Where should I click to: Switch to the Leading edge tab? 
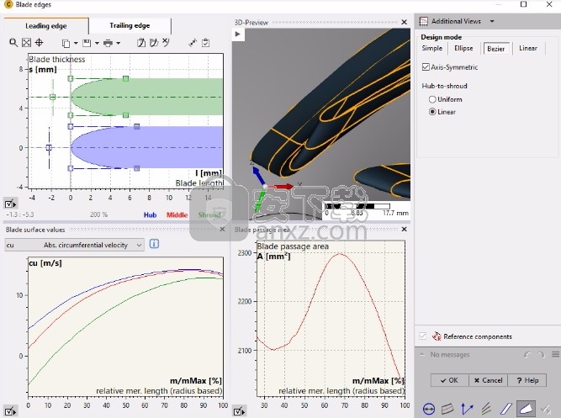(x=46, y=26)
